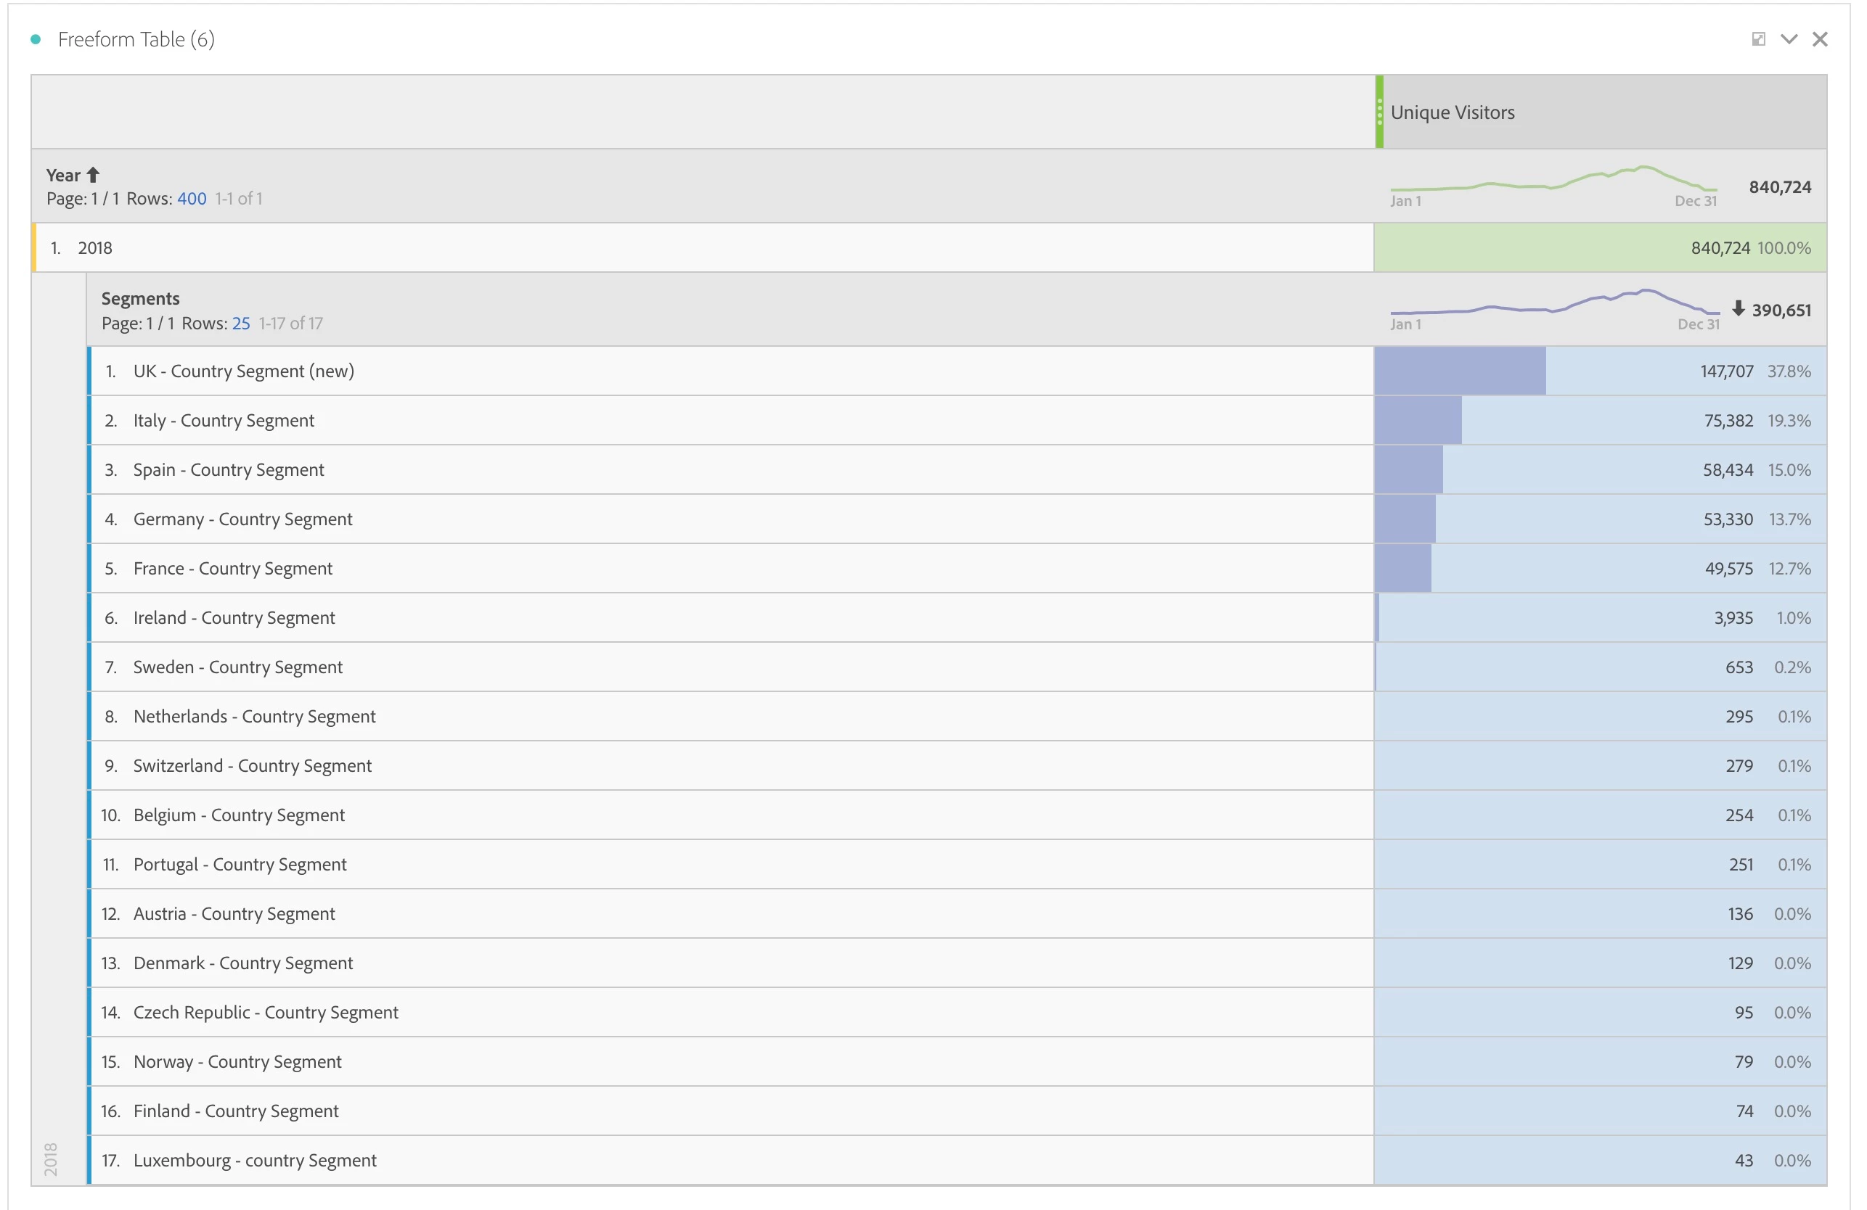
Task: Click the Segments sort descending arrow icon
Action: point(1738,309)
